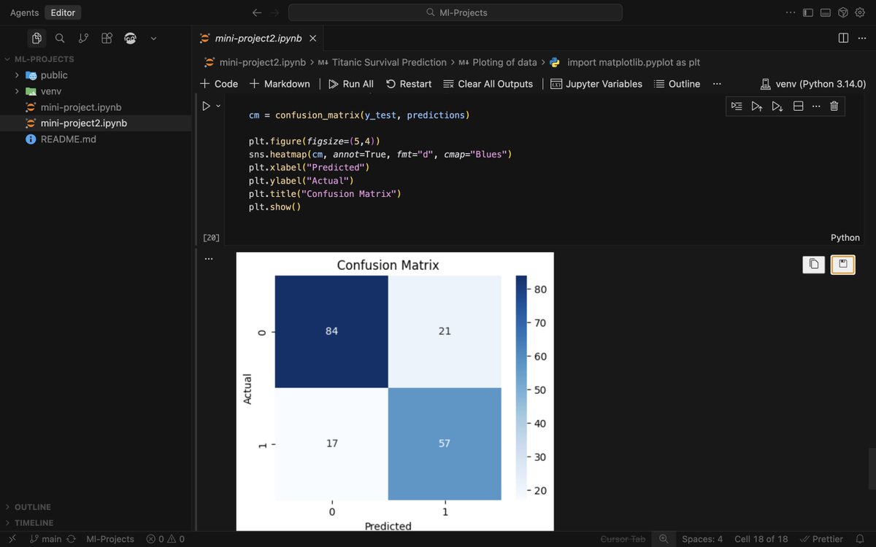Click the panda avatar sidebar icon

click(131, 38)
